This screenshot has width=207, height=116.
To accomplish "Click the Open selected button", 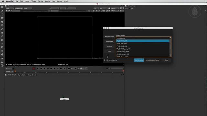I will tap(139, 60).
